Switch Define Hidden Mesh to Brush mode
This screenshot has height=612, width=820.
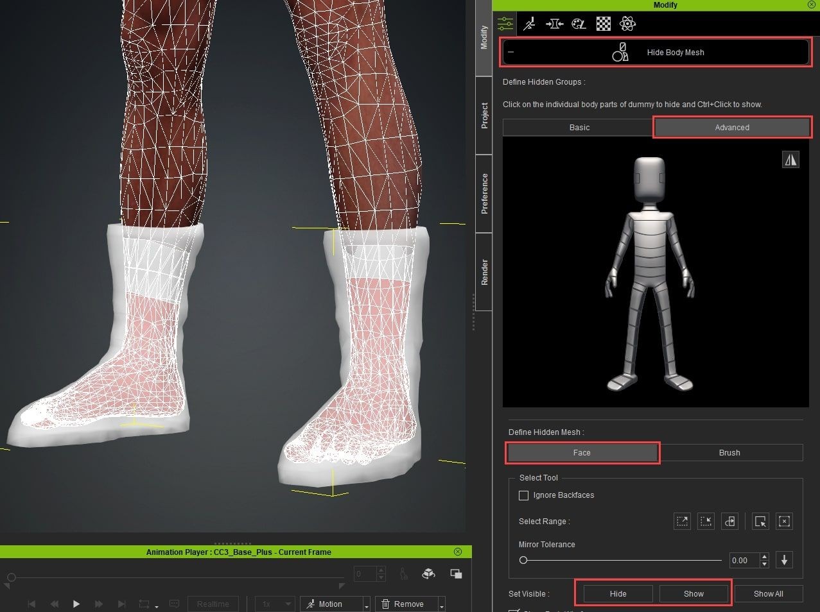[729, 453]
